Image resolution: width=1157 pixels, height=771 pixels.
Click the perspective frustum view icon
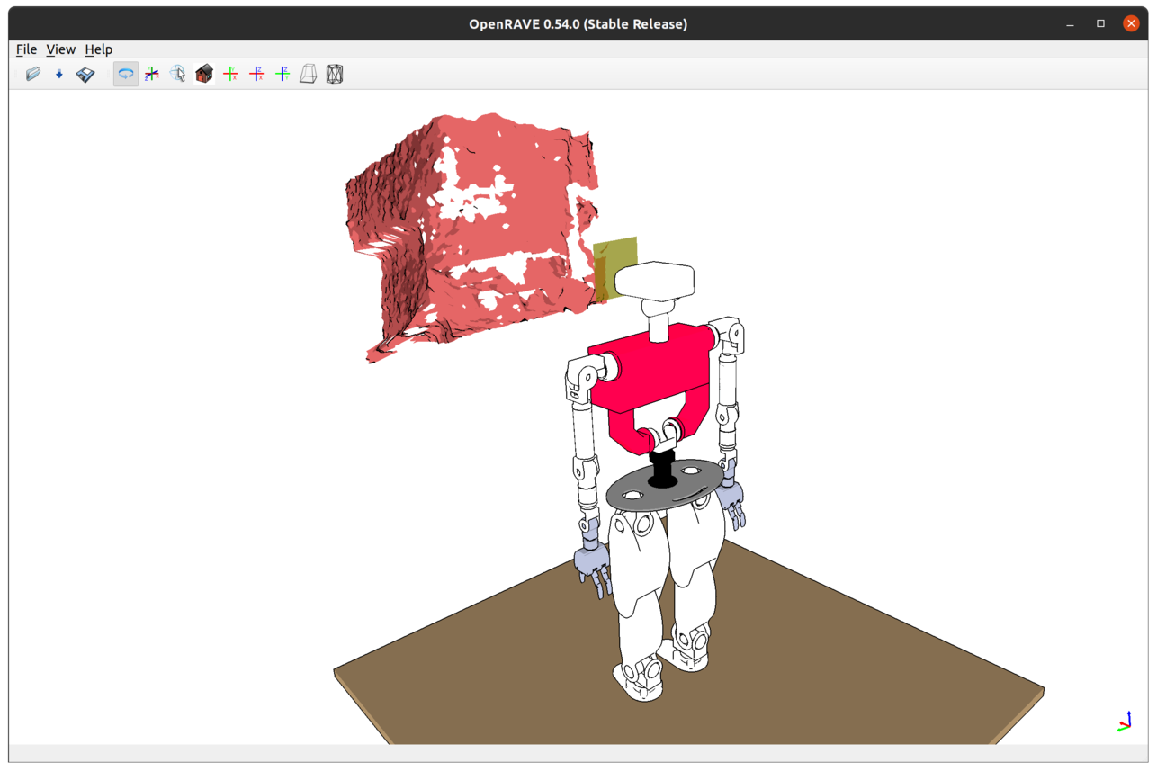(x=309, y=74)
